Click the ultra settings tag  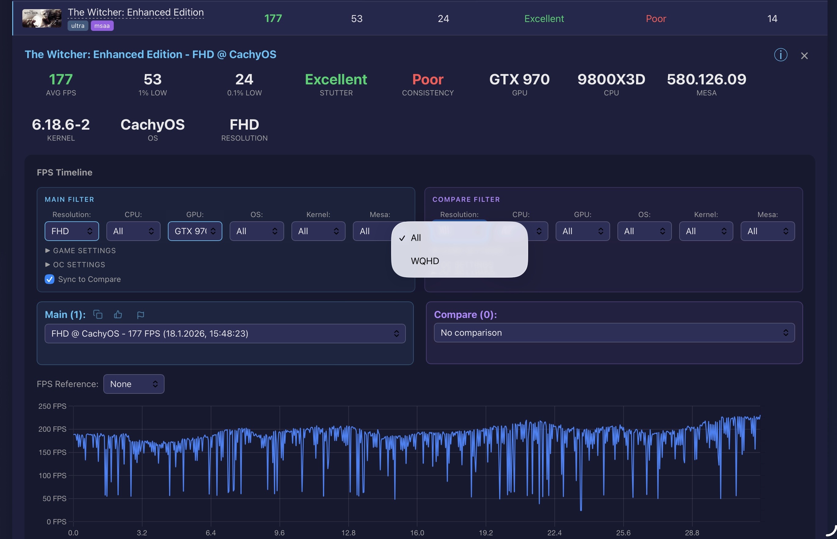pos(78,26)
